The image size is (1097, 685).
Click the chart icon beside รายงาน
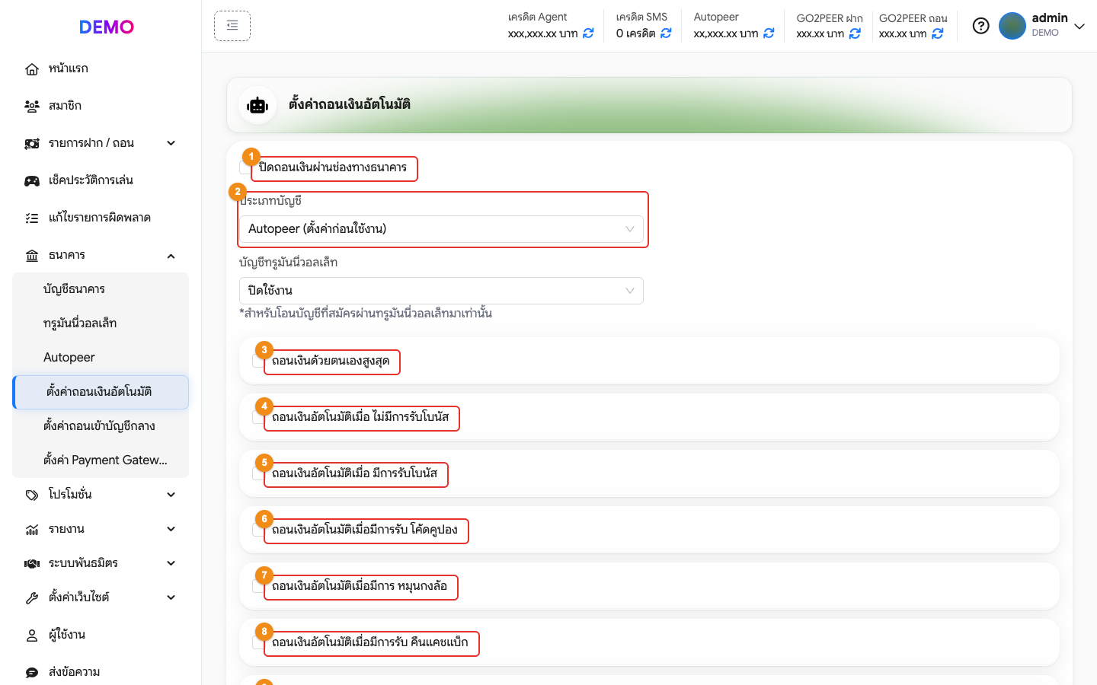pyautogui.click(x=32, y=530)
